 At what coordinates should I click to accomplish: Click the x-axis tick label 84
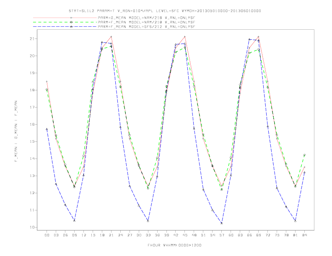pyautogui.click(x=305, y=235)
